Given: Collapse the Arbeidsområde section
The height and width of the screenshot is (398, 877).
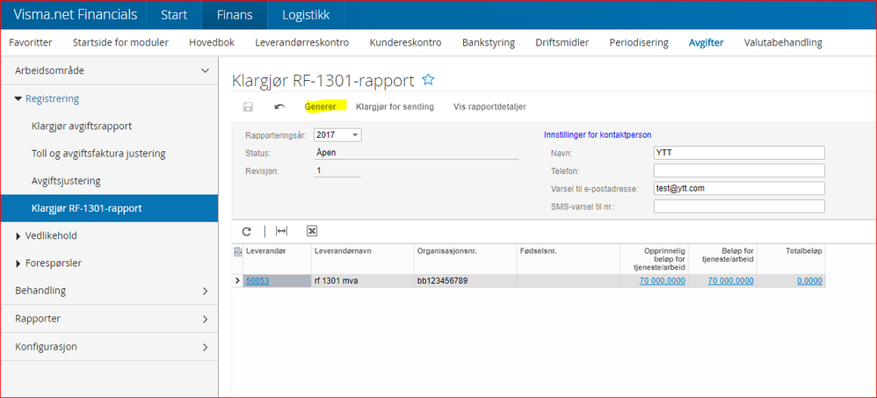Looking at the screenshot, I should coord(204,70).
